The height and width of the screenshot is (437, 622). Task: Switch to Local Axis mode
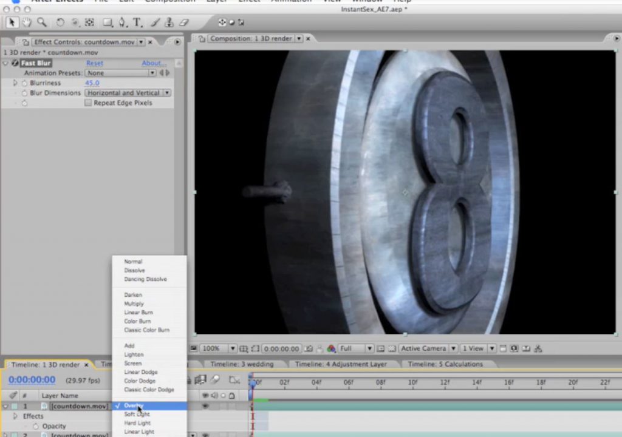click(222, 22)
